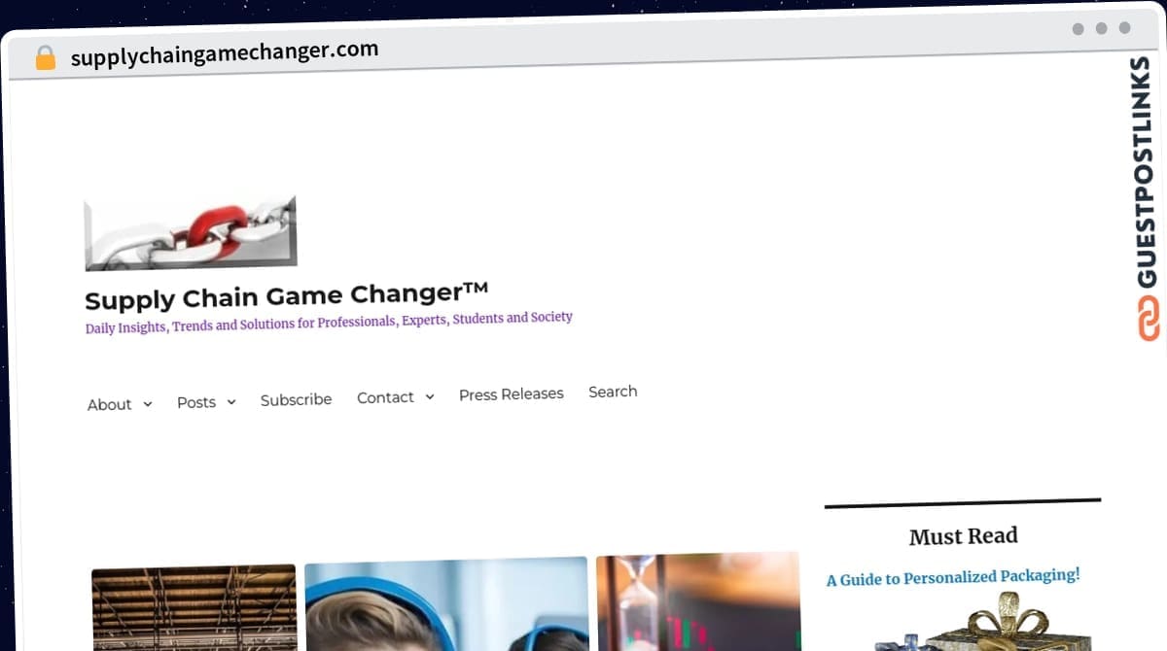Open the Press Releases page
The height and width of the screenshot is (651, 1167).
point(512,394)
